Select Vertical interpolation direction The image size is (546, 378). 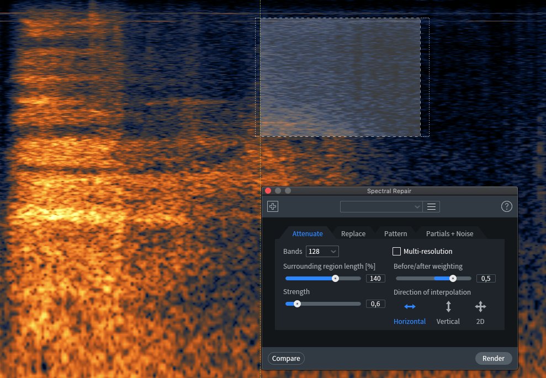[x=448, y=313]
